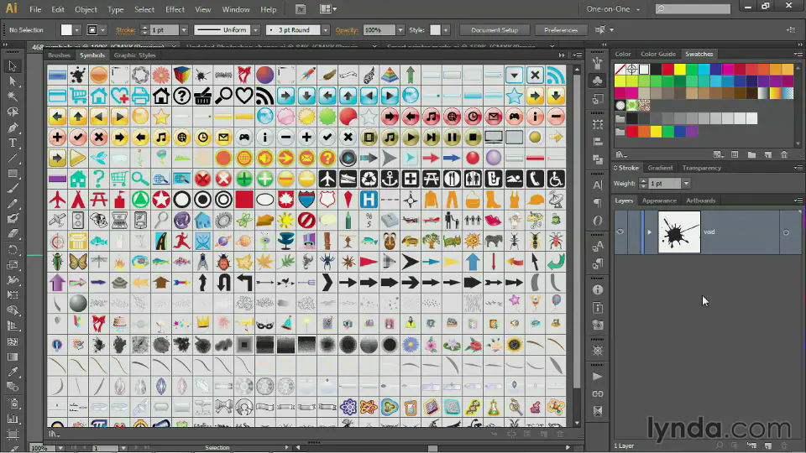Select the Pen tool
Viewport: 806px width, 453px height.
coord(13,128)
